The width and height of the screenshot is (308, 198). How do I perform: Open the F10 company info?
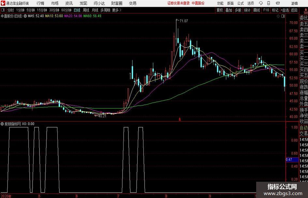tap(266, 10)
